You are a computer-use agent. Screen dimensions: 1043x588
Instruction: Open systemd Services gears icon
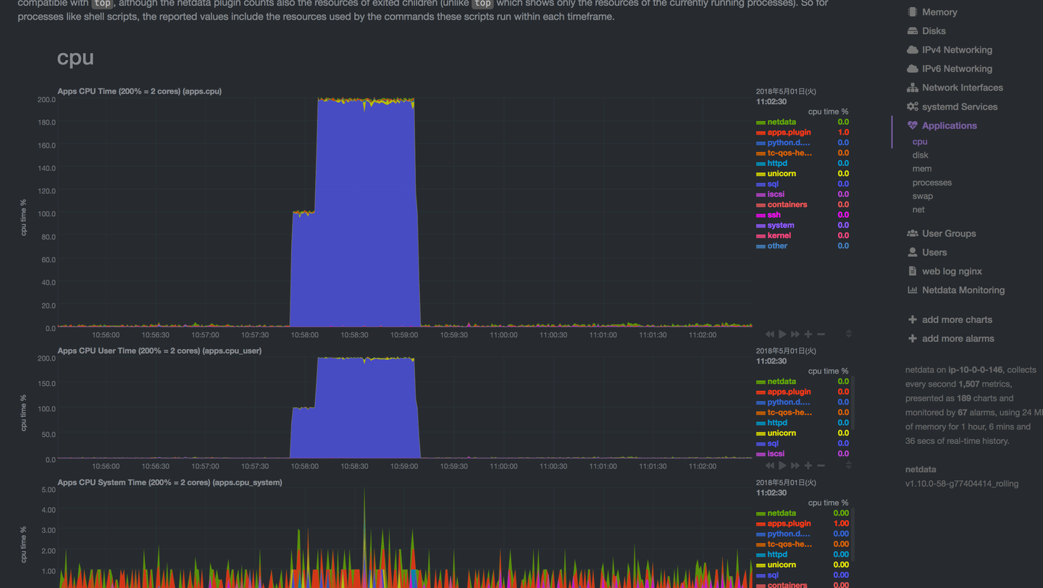tap(912, 106)
